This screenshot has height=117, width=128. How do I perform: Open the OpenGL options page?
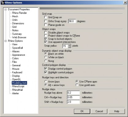[x=17, y=79]
